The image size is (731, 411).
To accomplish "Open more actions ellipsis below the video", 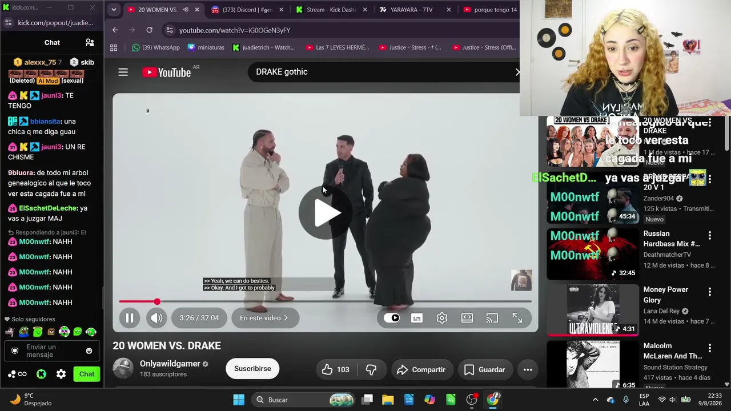I will coord(528,370).
